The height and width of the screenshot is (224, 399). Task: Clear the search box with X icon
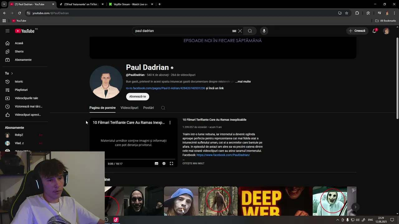click(240, 31)
